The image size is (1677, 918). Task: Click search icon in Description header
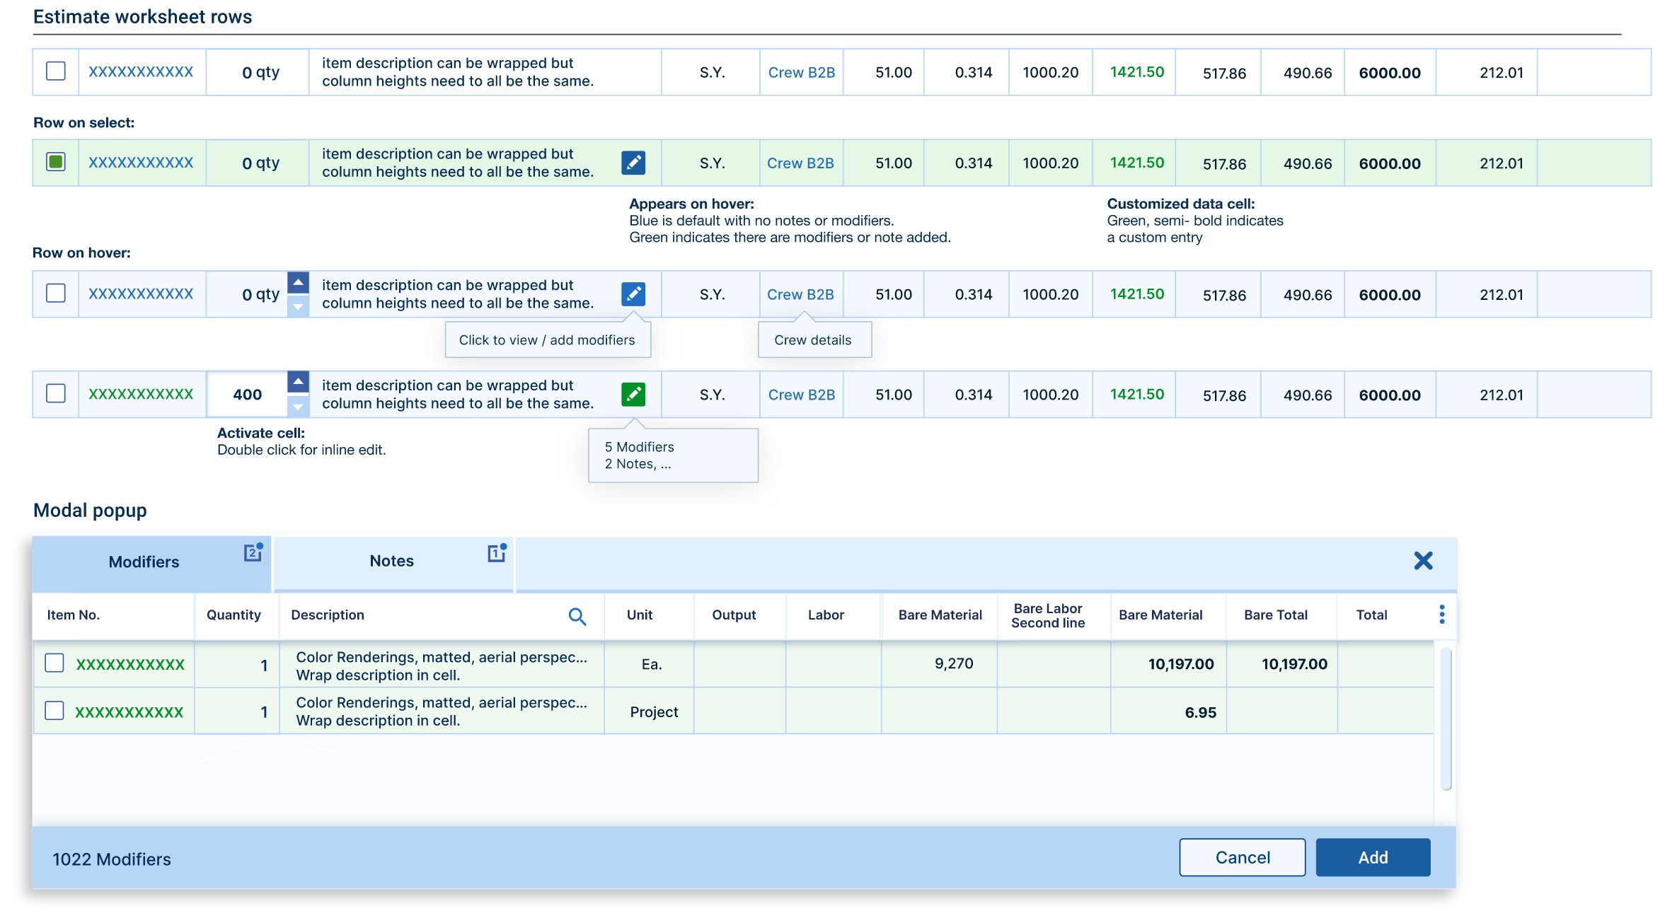point(577,616)
